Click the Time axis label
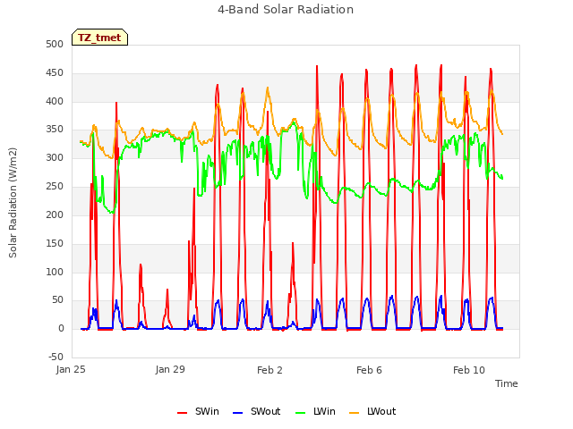This screenshot has height=429, width=573. [x=507, y=383]
